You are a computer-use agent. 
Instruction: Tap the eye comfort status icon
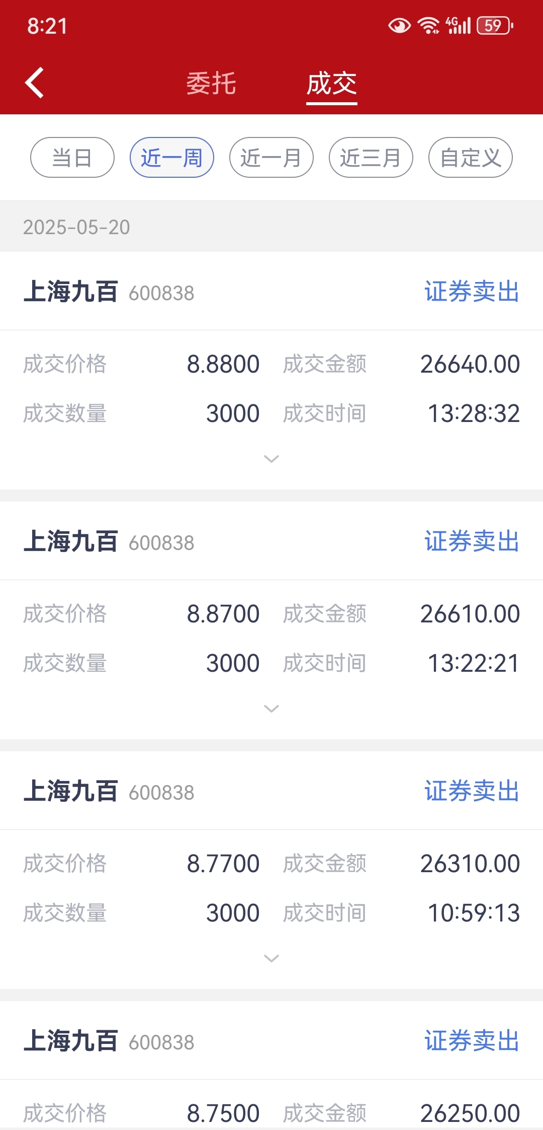coord(400,26)
